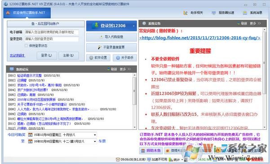Viewport: 270px width, 164px height.
Task: Click the user icon on 登录到12306 button
Action: point(95,26)
